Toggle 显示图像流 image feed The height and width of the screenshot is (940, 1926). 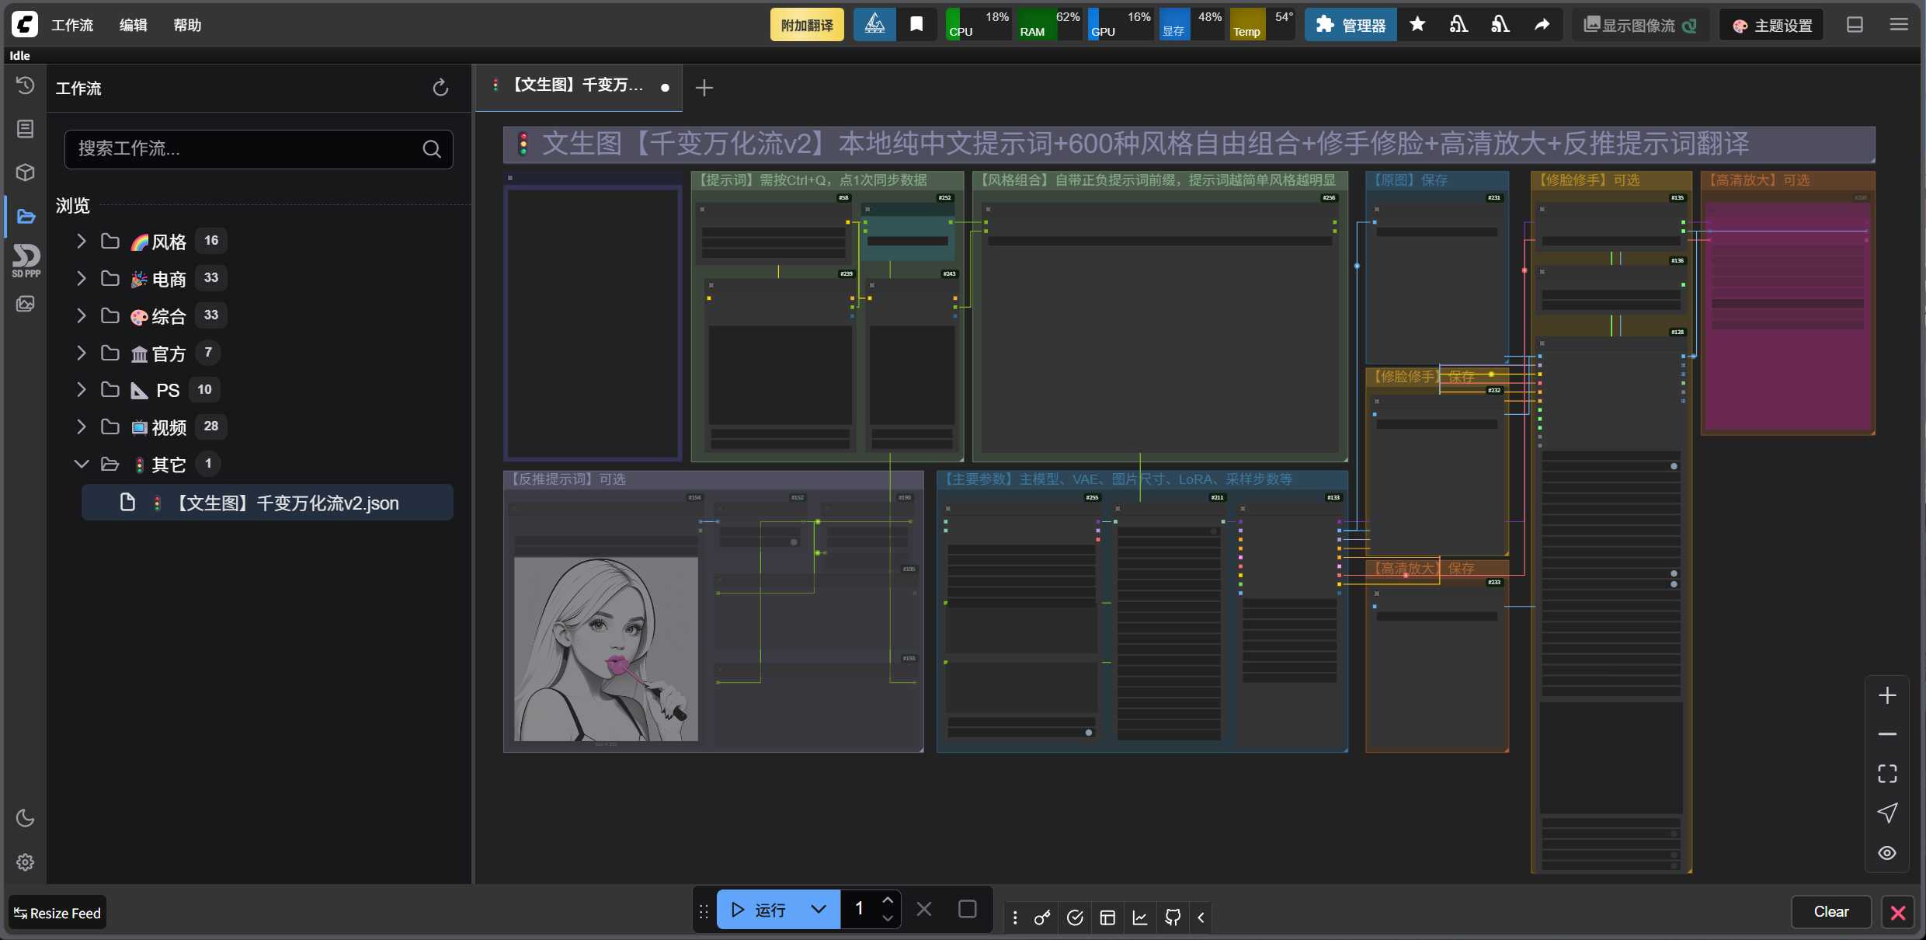click(1639, 25)
